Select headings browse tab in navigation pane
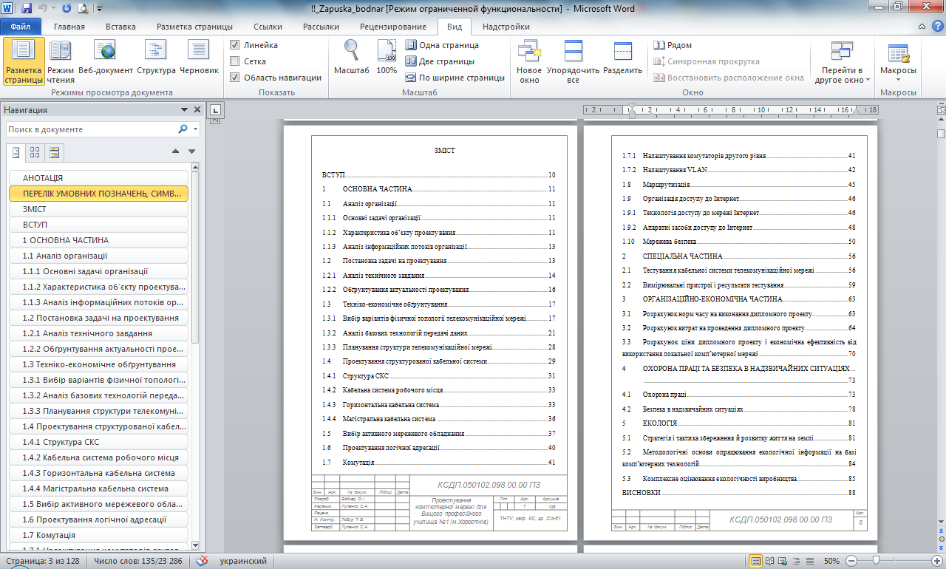The width and height of the screenshot is (946, 569). click(x=16, y=153)
